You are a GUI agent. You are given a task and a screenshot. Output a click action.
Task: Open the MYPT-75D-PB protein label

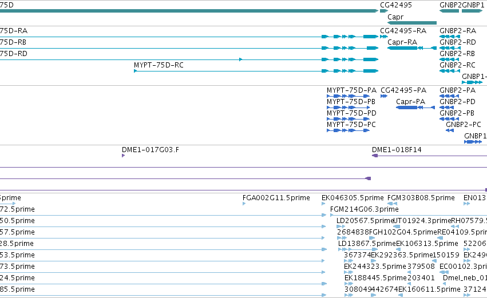pyautogui.click(x=351, y=102)
